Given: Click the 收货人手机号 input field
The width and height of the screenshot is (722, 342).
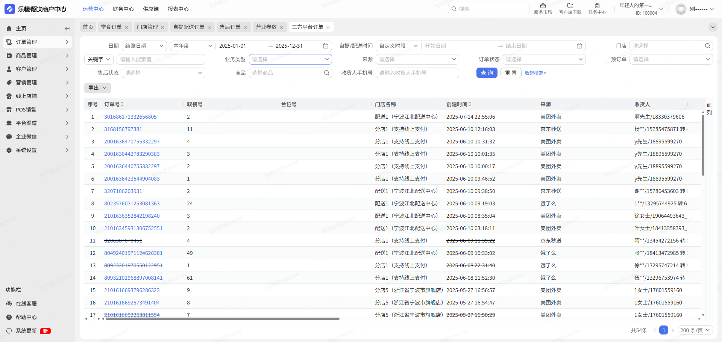Looking at the screenshot, I should coord(417,73).
